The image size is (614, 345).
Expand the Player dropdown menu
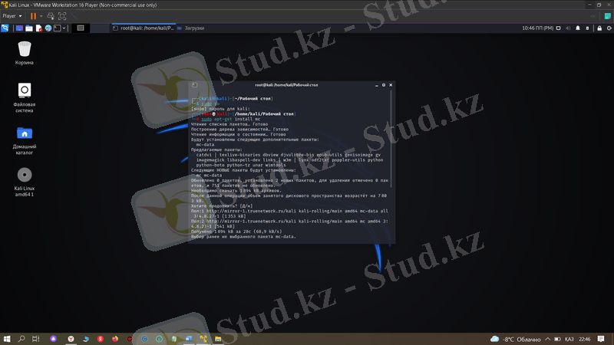point(12,15)
